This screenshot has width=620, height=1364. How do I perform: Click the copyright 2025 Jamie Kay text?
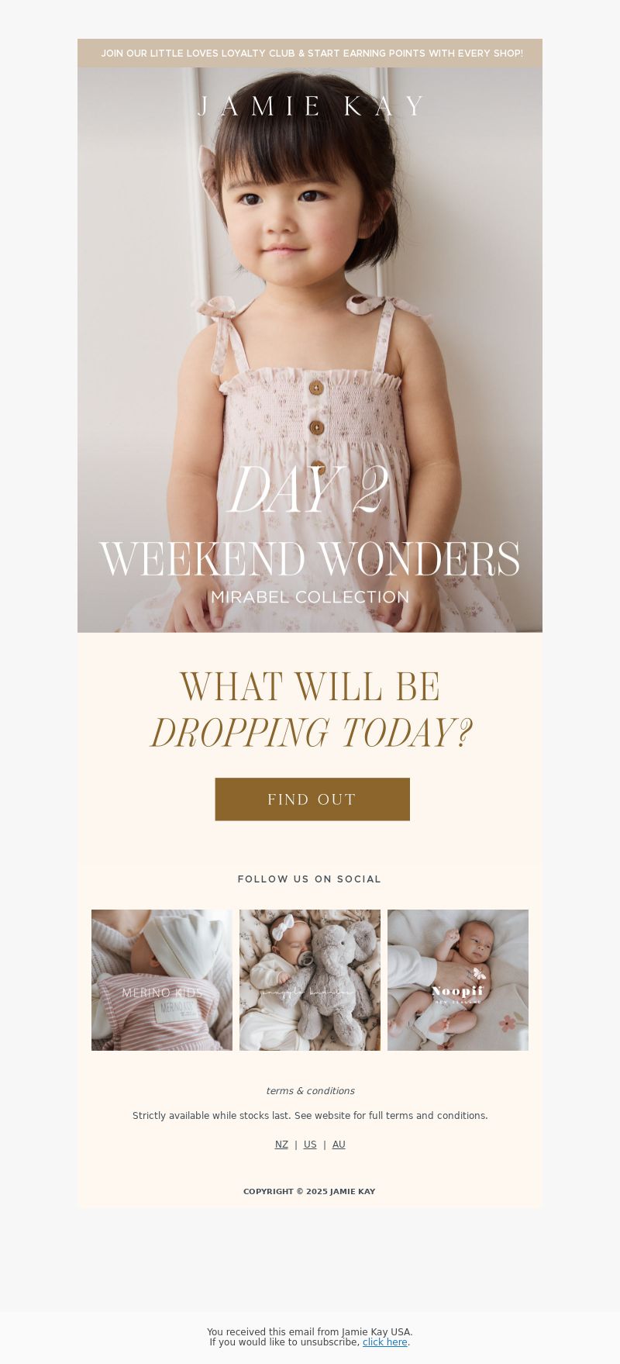[309, 1192]
